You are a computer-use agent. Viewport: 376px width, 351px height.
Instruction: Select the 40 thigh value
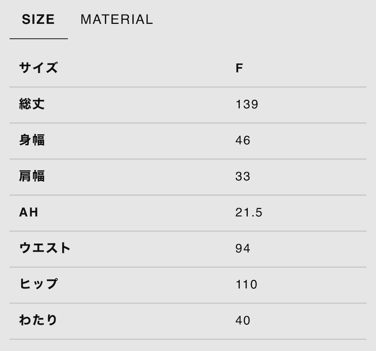pos(243,320)
